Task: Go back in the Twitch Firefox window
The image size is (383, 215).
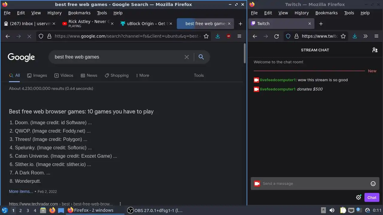Action: click(255, 36)
